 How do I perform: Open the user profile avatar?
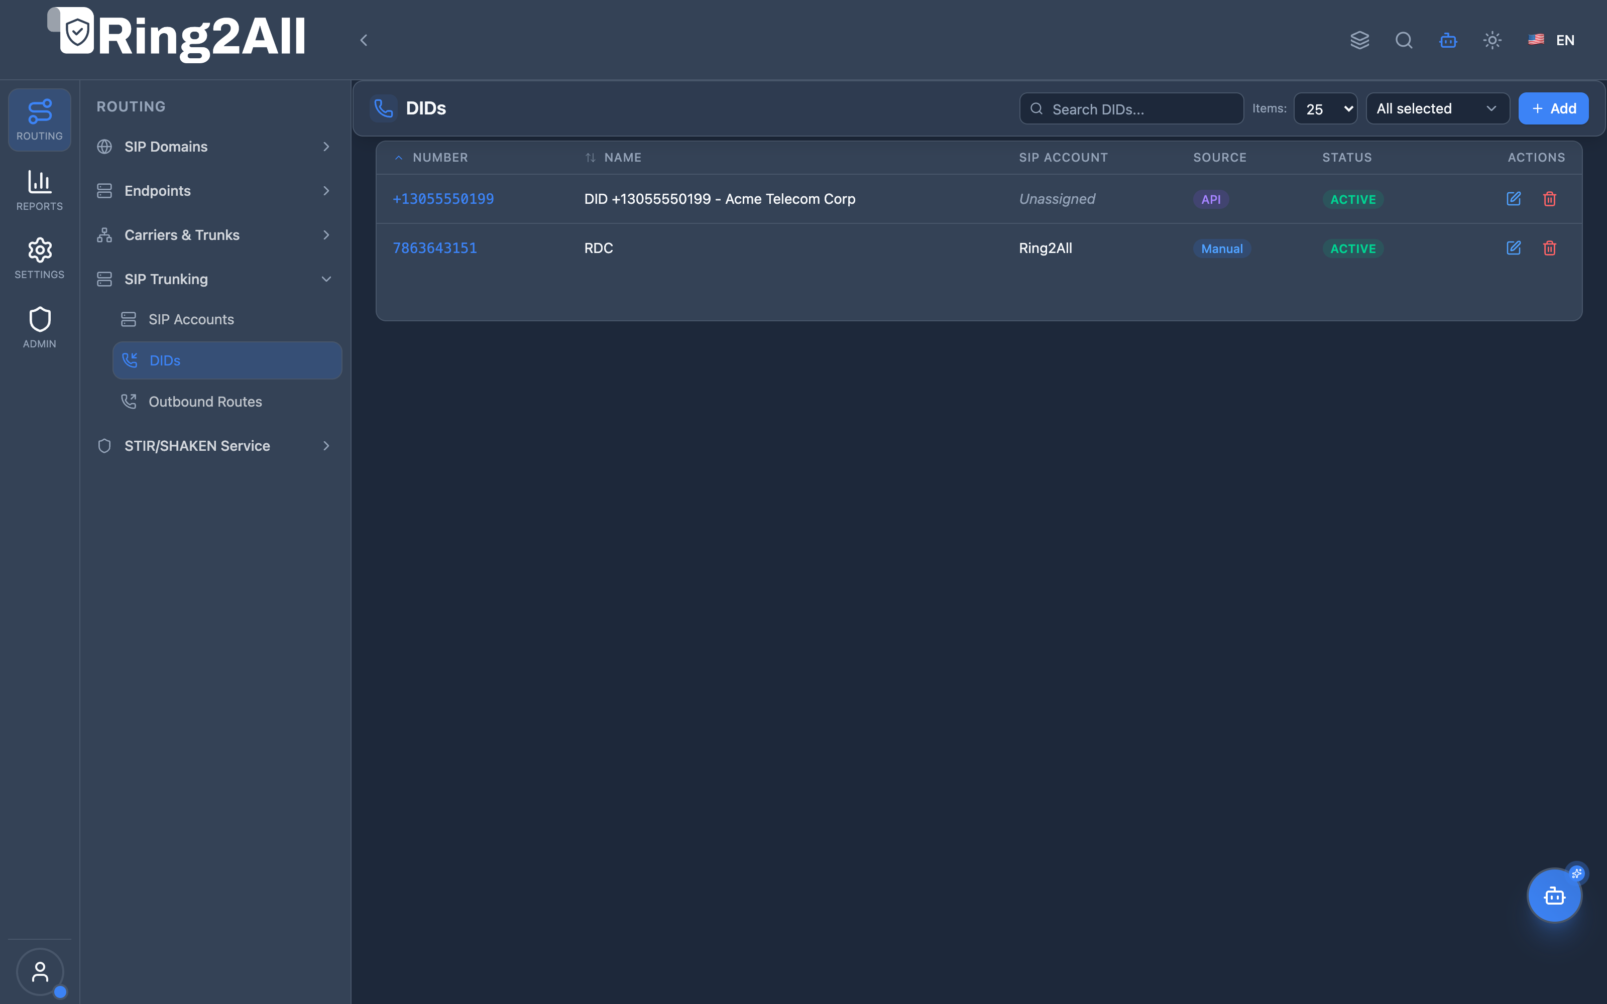tap(40, 972)
